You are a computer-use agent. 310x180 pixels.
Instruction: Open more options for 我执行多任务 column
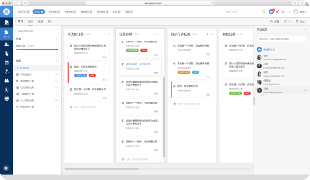point(212,34)
